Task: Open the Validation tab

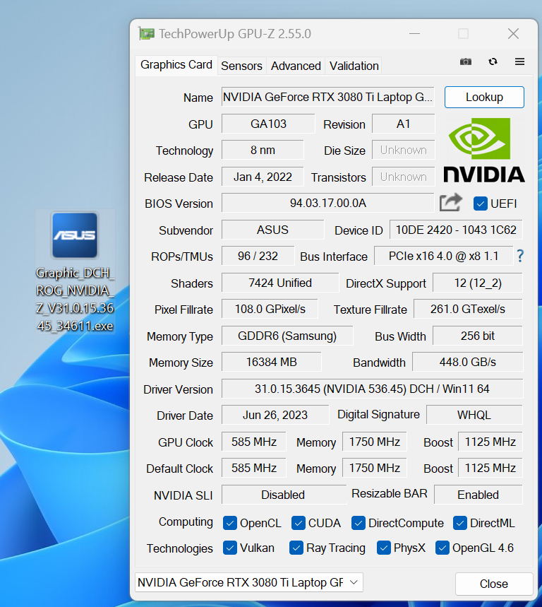Action: (x=354, y=66)
